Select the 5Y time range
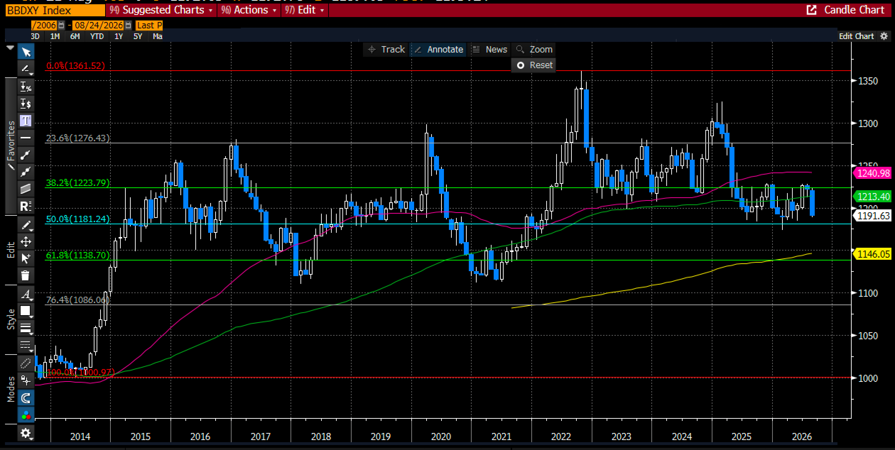The width and height of the screenshot is (895, 450). pos(138,36)
